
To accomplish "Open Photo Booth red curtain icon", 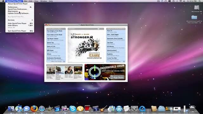I will (88, 109).
